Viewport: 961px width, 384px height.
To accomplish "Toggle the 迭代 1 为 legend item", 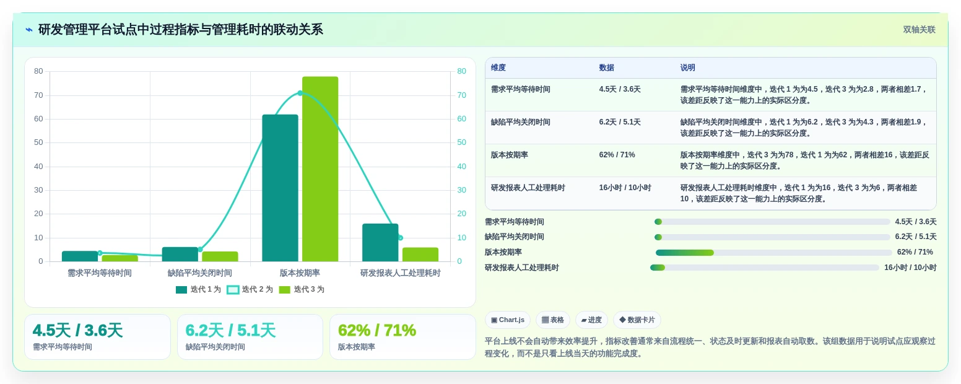I will coord(198,290).
